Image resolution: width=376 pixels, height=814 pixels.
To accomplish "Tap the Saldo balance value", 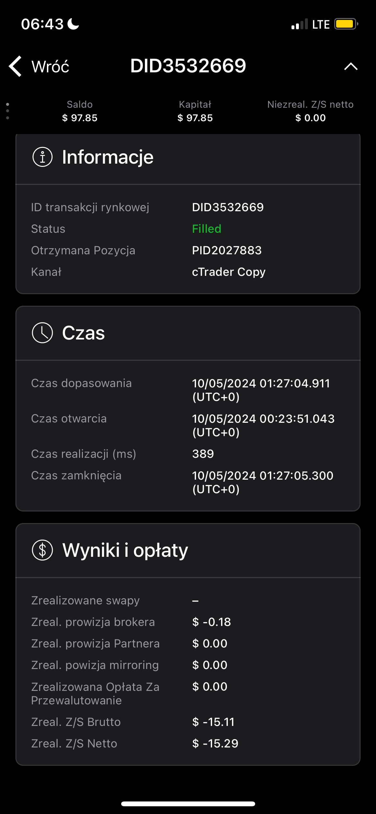I will point(80,118).
